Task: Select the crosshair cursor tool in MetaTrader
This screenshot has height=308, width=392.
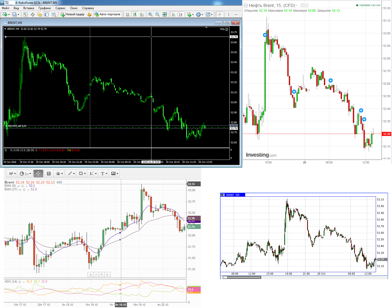Action: [x=220, y=14]
